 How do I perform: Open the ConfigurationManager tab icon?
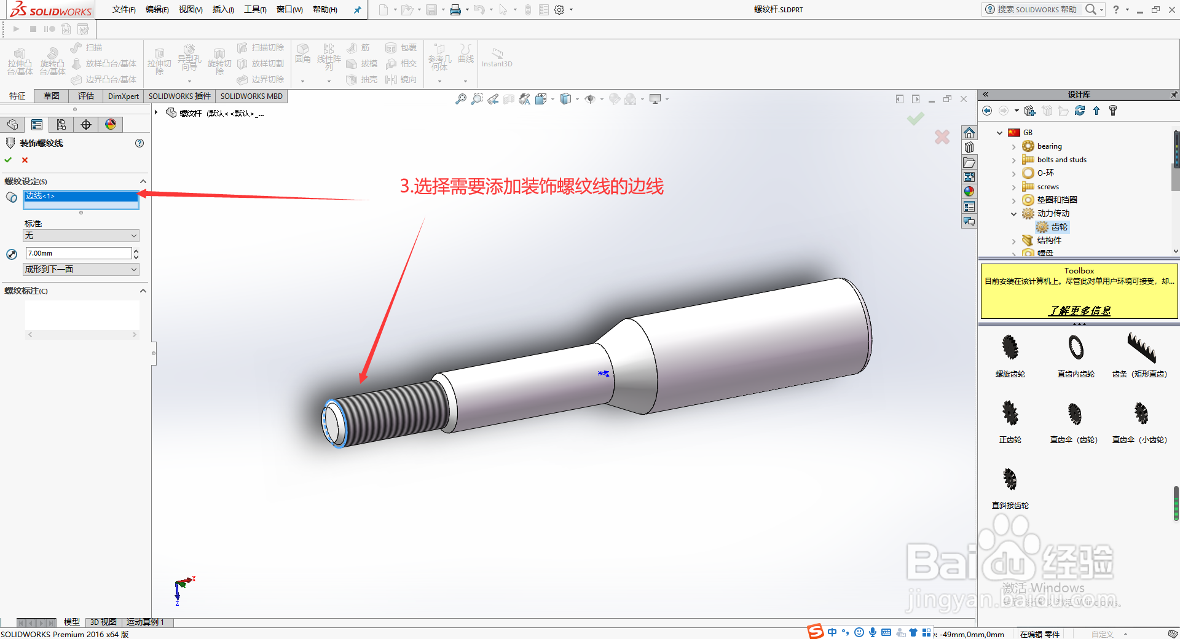61,125
